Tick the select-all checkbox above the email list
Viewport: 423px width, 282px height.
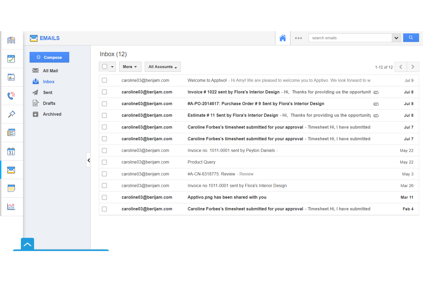click(x=105, y=66)
